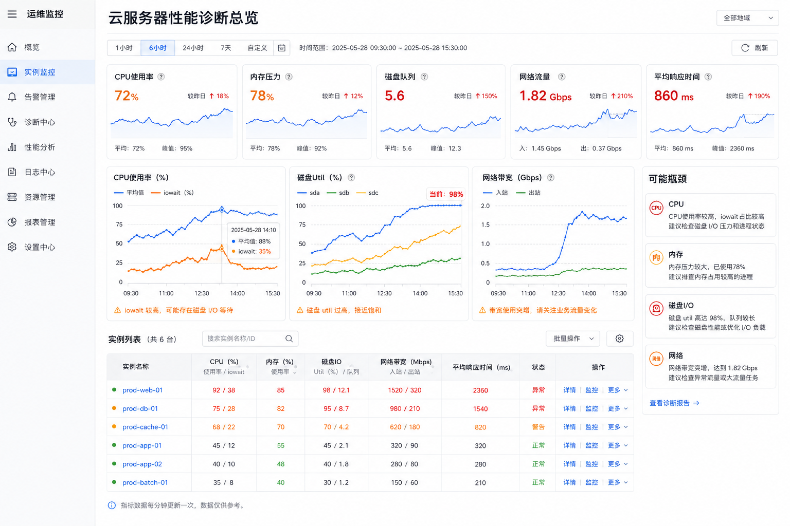Open table column settings gear icon

620,339
